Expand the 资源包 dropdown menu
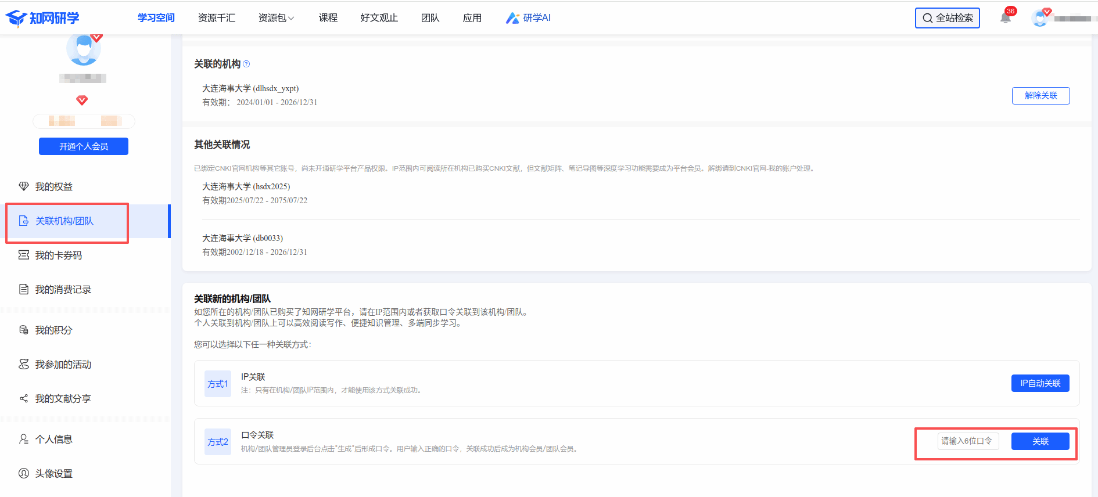This screenshot has height=497, width=1098. pyautogui.click(x=276, y=18)
